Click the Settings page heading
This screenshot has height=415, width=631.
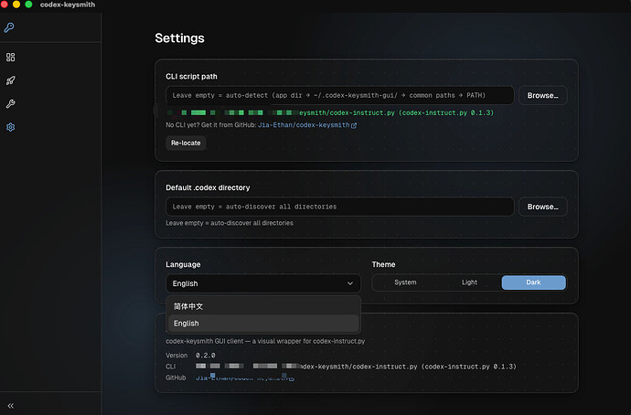point(179,38)
